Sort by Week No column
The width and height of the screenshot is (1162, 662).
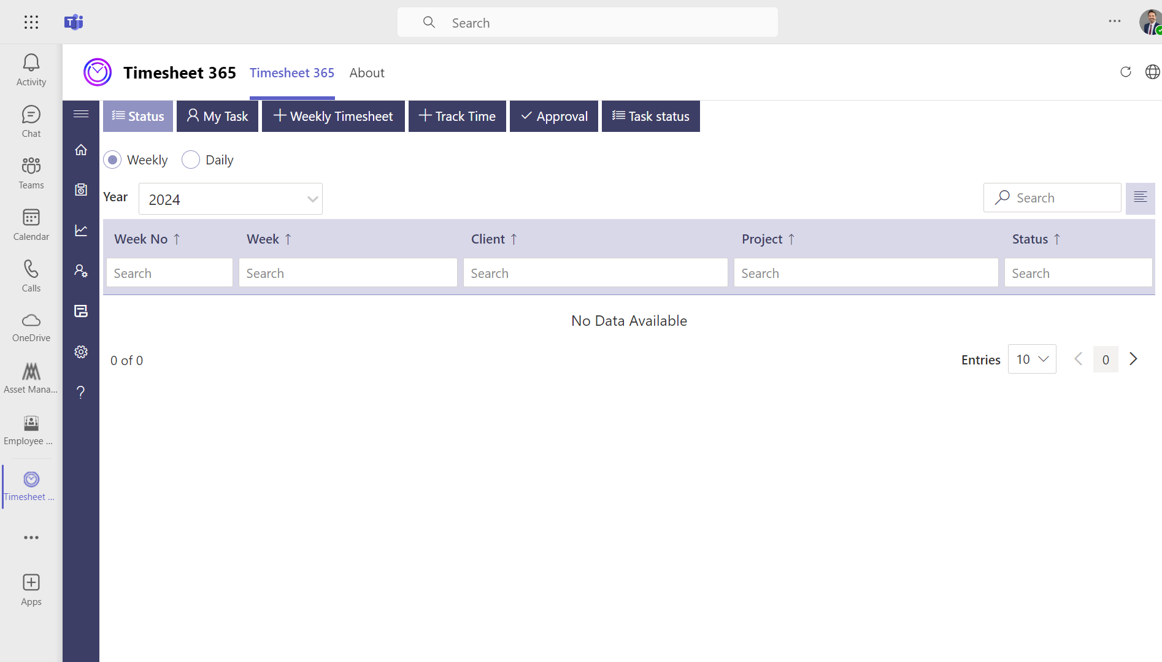point(147,239)
